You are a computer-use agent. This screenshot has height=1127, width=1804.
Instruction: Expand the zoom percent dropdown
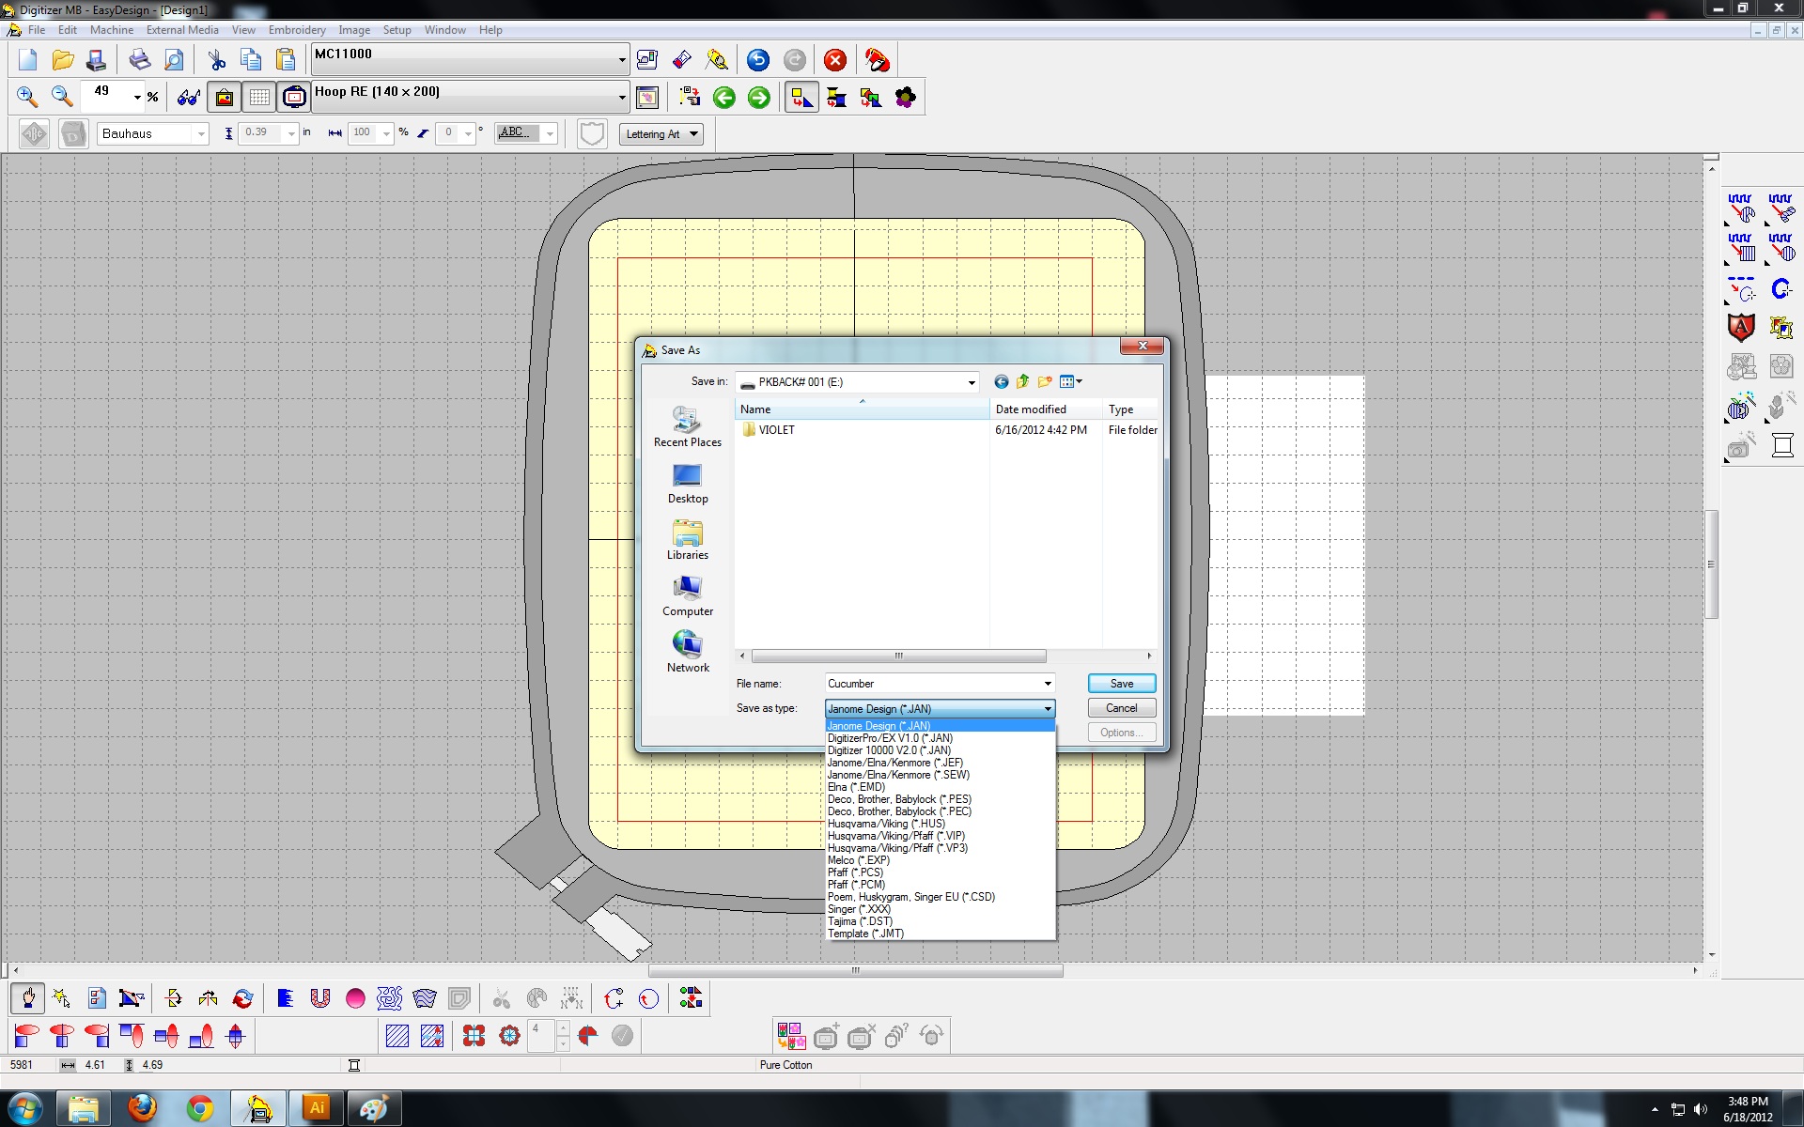(137, 97)
